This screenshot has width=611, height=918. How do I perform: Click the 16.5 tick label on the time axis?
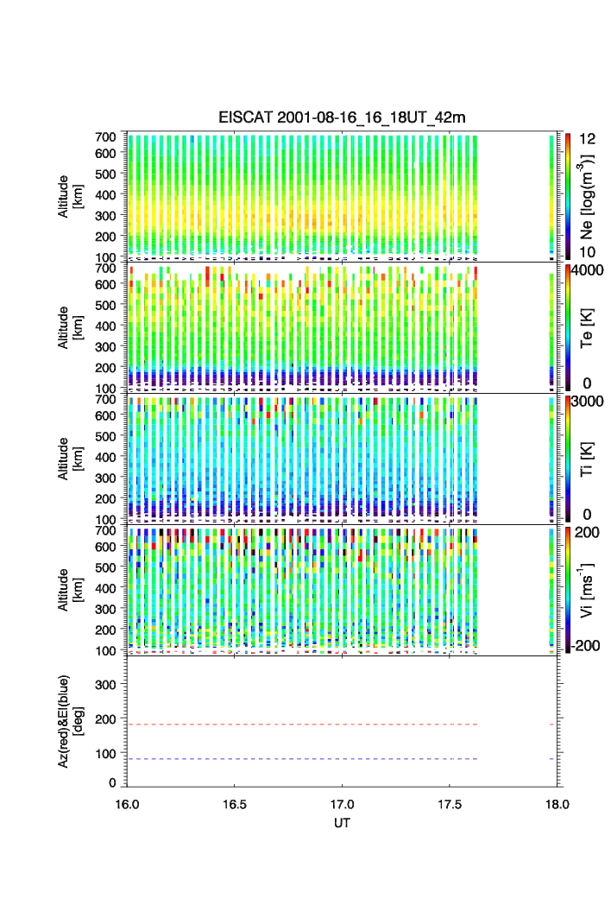pos(235,803)
